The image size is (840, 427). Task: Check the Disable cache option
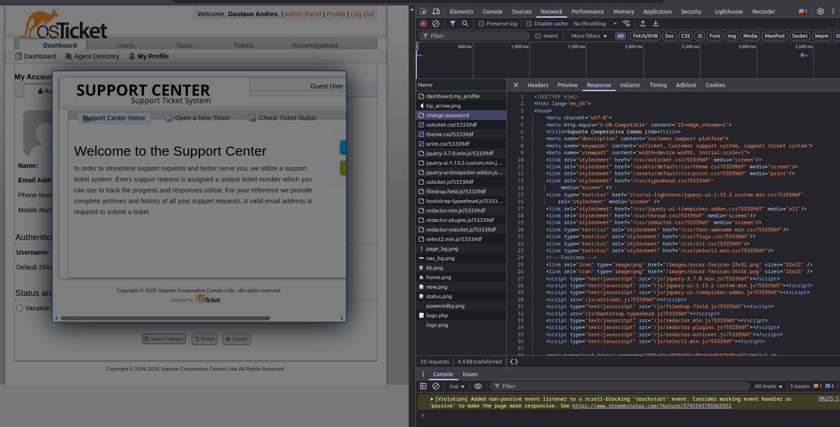point(529,24)
